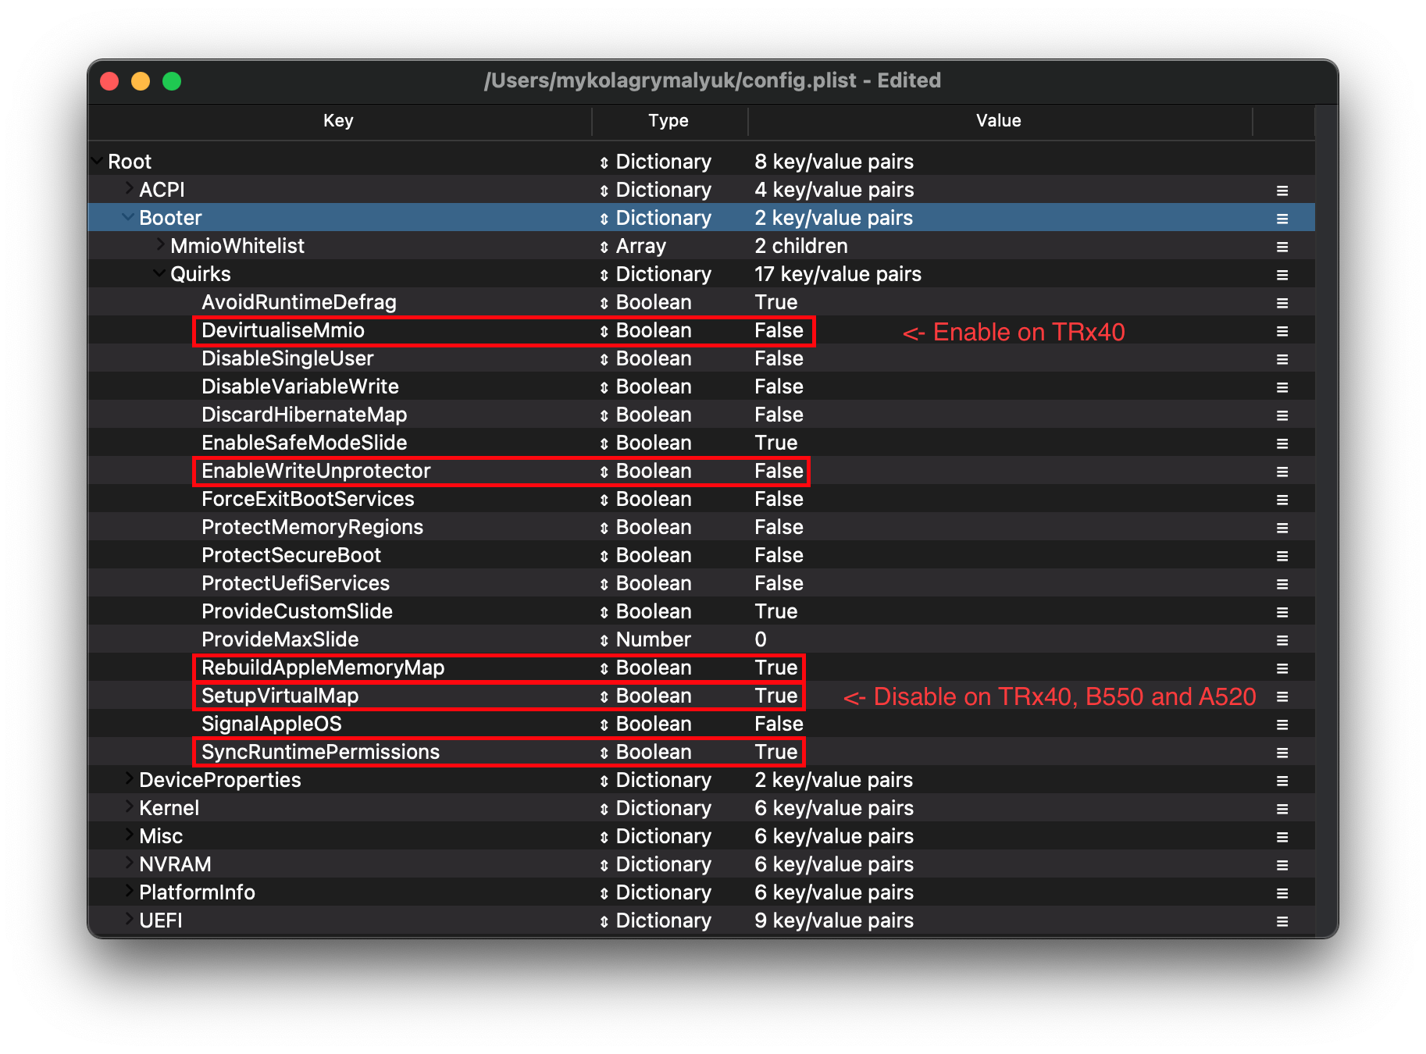Open the row menu icon for Quirks
Image resolution: width=1426 pixels, height=1054 pixels.
tap(1282, 275)
